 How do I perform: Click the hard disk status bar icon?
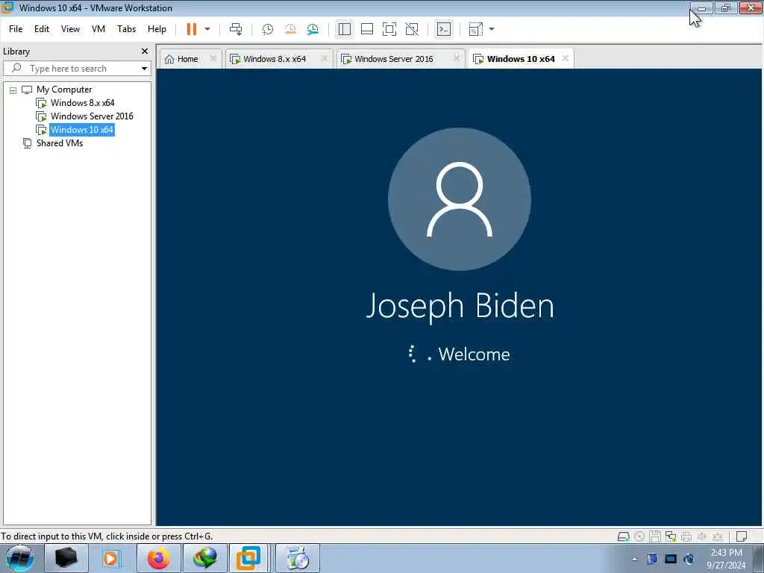(x=623, y=536)
